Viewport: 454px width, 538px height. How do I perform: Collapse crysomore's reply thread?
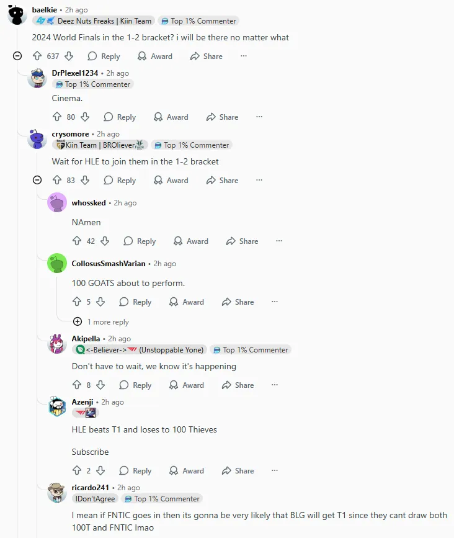37,180
